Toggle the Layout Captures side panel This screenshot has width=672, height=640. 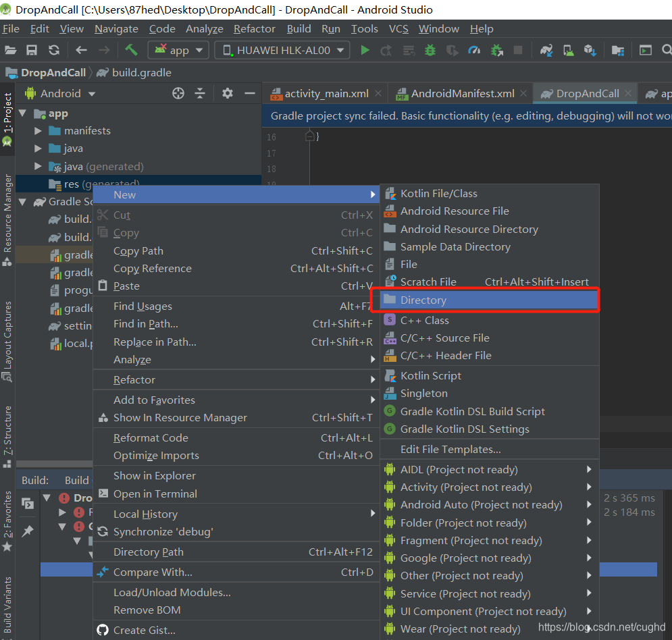(x=7, y=341)
